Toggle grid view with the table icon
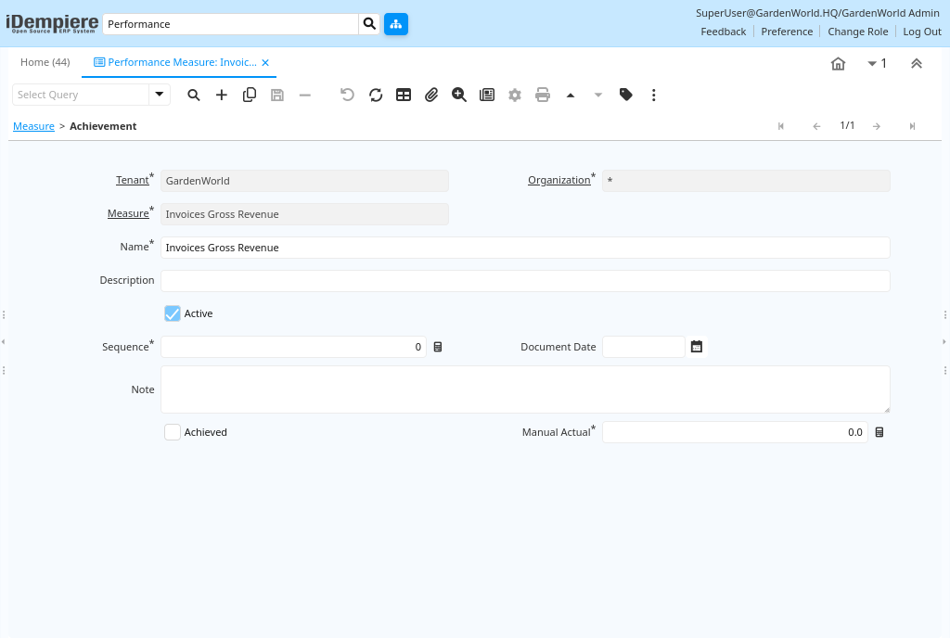Image resolution: width=950 pixels, height=638 pixels. (x=404, y=95)
